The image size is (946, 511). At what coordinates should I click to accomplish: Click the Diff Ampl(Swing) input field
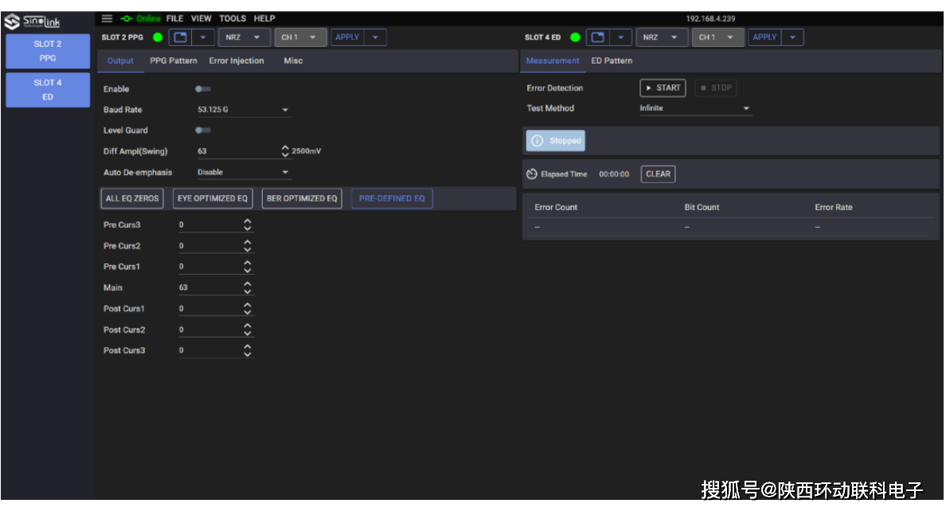pos(236,151)
